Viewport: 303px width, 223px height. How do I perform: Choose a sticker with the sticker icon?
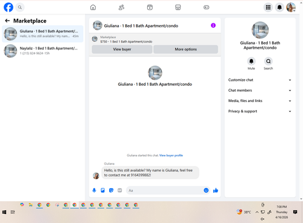(111, 190)
